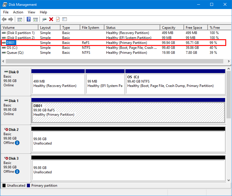The height and width of the screenshot is (196, 232).
Task: Click the info icon on Disk 2
Action: point(17,143)
